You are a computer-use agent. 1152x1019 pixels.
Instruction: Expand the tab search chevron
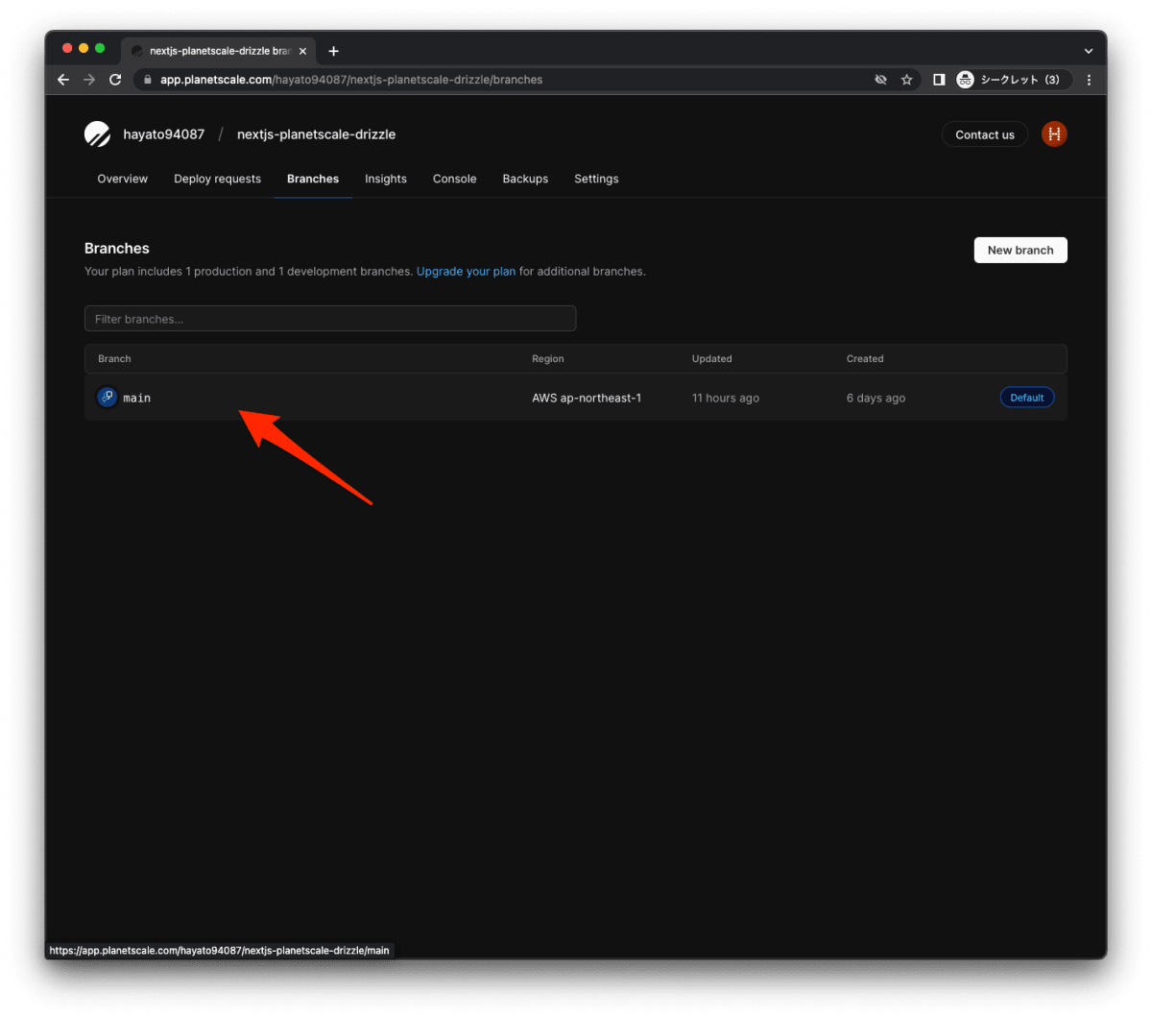tap(1089, 51)
